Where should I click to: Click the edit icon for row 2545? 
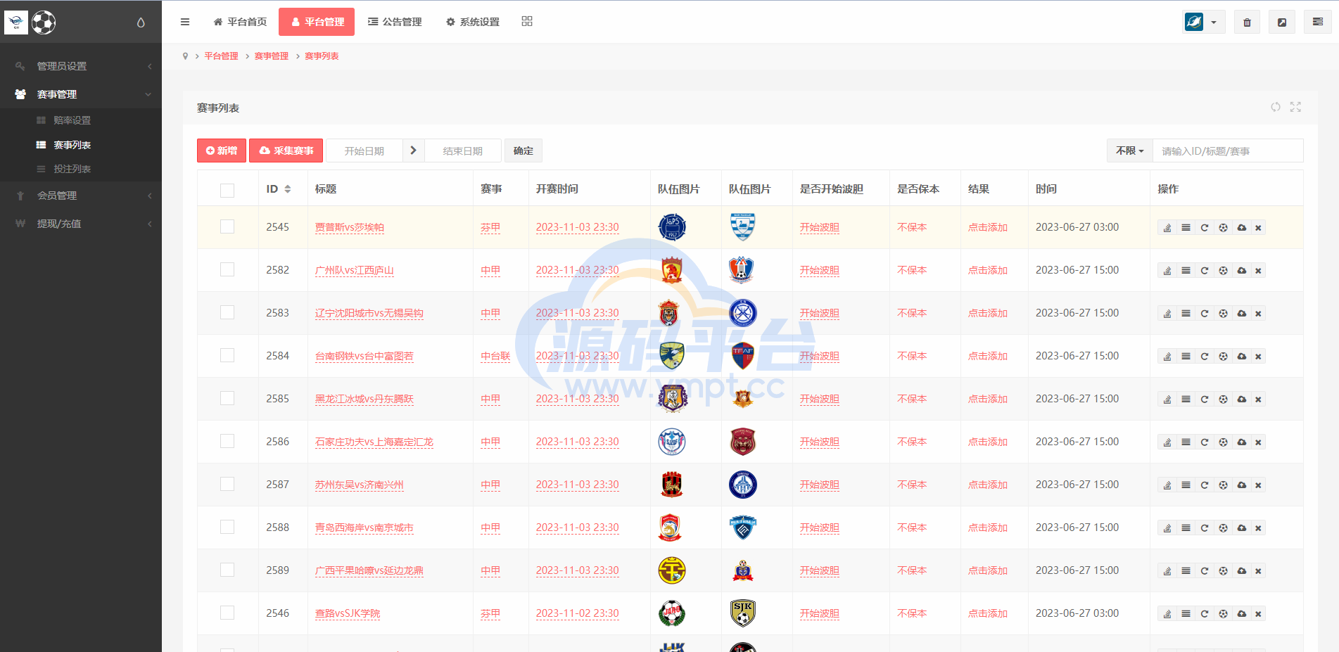[x=1167, y=227]
